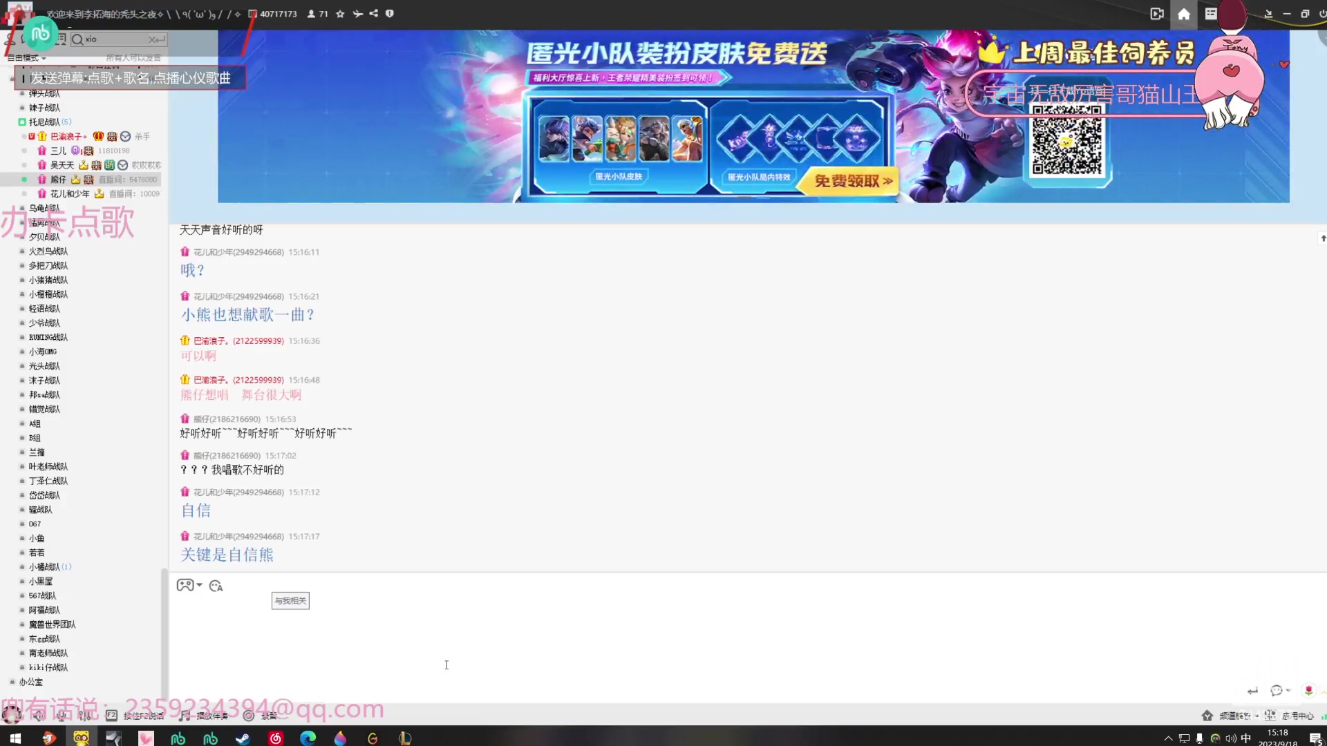Open the emoji text style icon
This screenshot has height=746, width=1327.
point(216,586)
